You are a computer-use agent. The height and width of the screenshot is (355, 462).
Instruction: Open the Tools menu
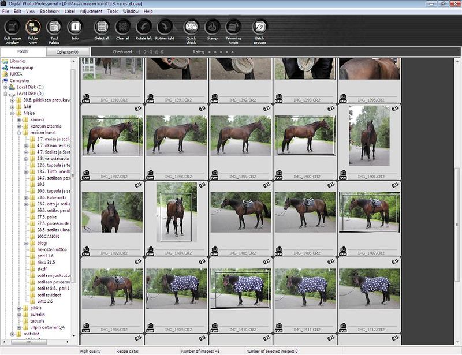[113, 11]
